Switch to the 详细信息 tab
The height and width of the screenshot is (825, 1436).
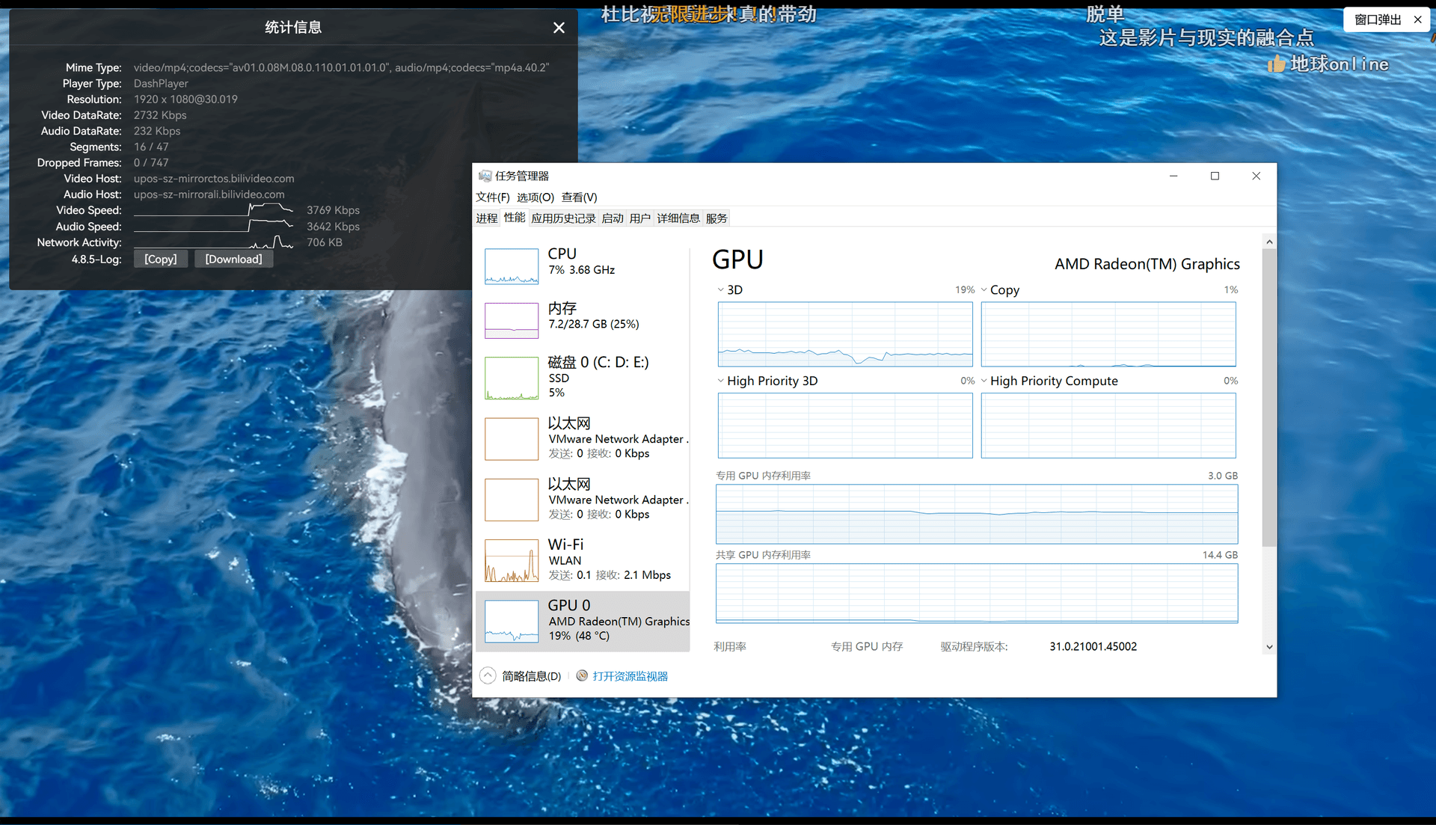tap(678, 218)
